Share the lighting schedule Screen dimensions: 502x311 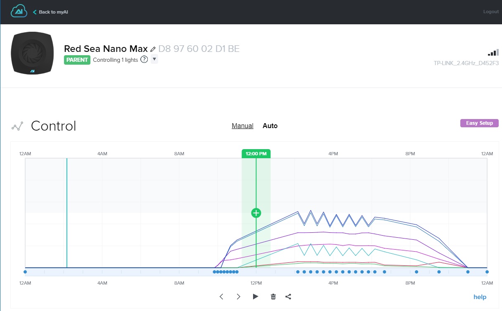pyautogui.click(x=288, y=297)
